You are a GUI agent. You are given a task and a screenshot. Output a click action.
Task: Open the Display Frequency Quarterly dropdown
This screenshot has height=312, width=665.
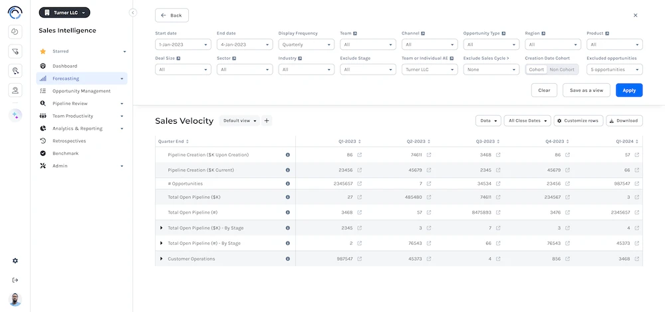tap(306, 45)
